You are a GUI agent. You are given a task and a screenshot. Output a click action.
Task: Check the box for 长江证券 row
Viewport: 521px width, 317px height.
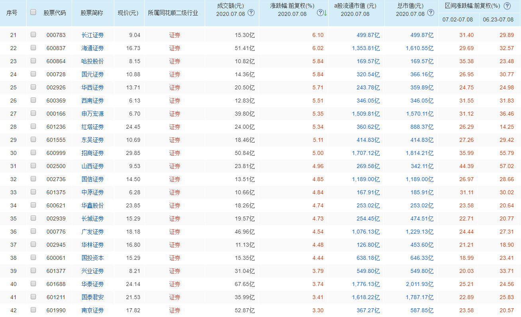[33, 35]
